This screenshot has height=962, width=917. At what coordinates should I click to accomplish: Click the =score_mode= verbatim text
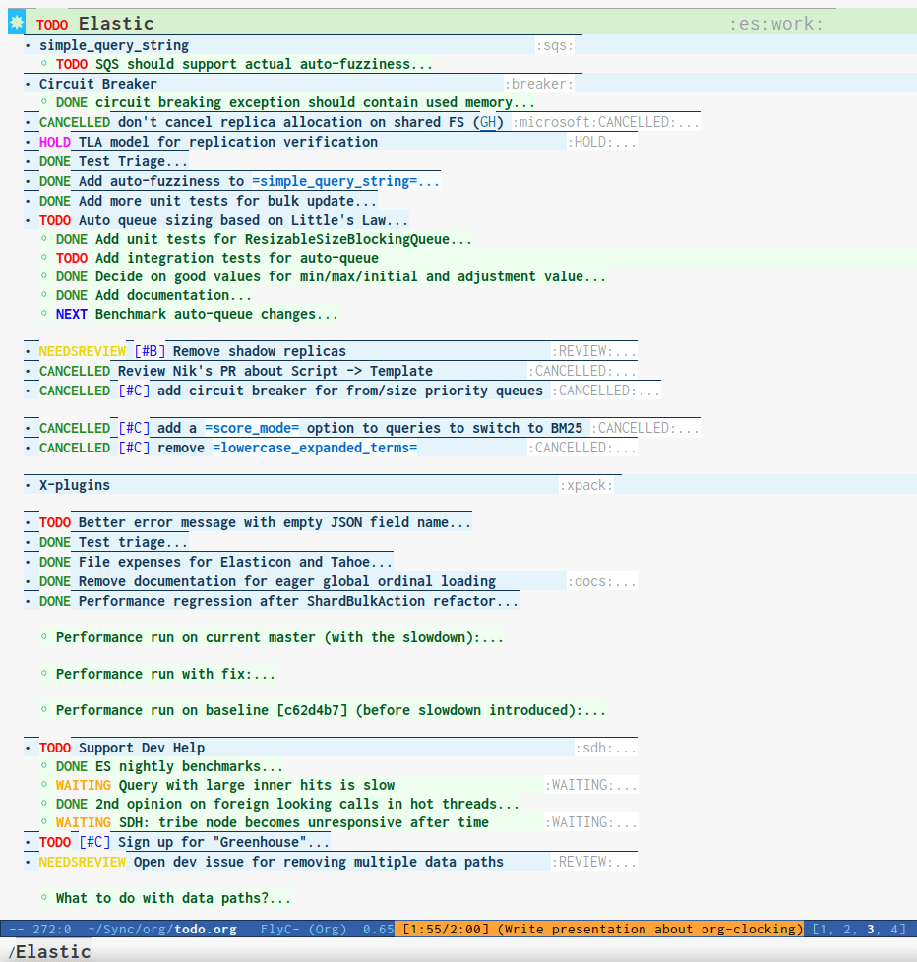[252, 428]
